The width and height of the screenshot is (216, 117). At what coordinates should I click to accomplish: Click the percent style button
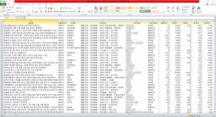(83, 12)
